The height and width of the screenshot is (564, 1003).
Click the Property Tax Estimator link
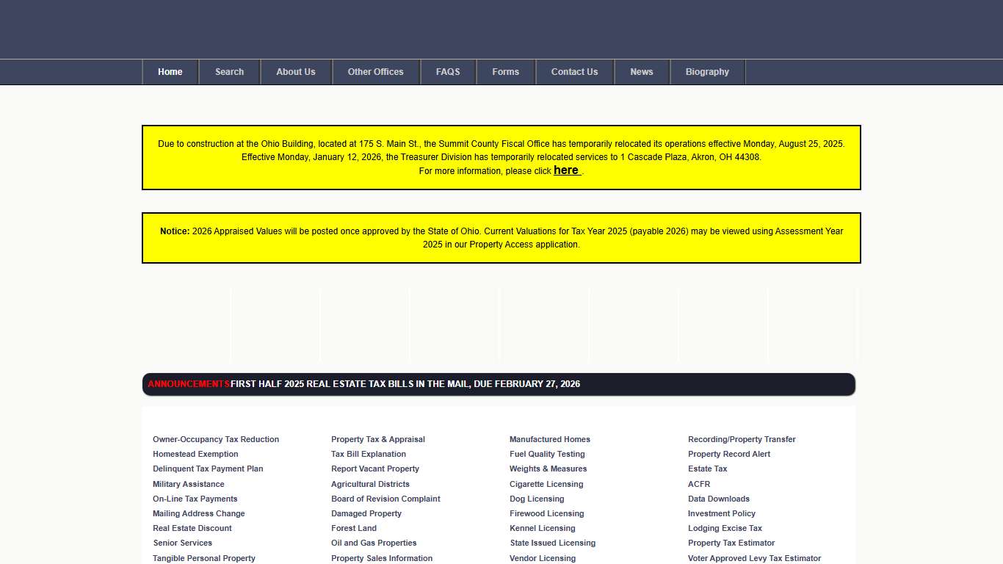731,543
